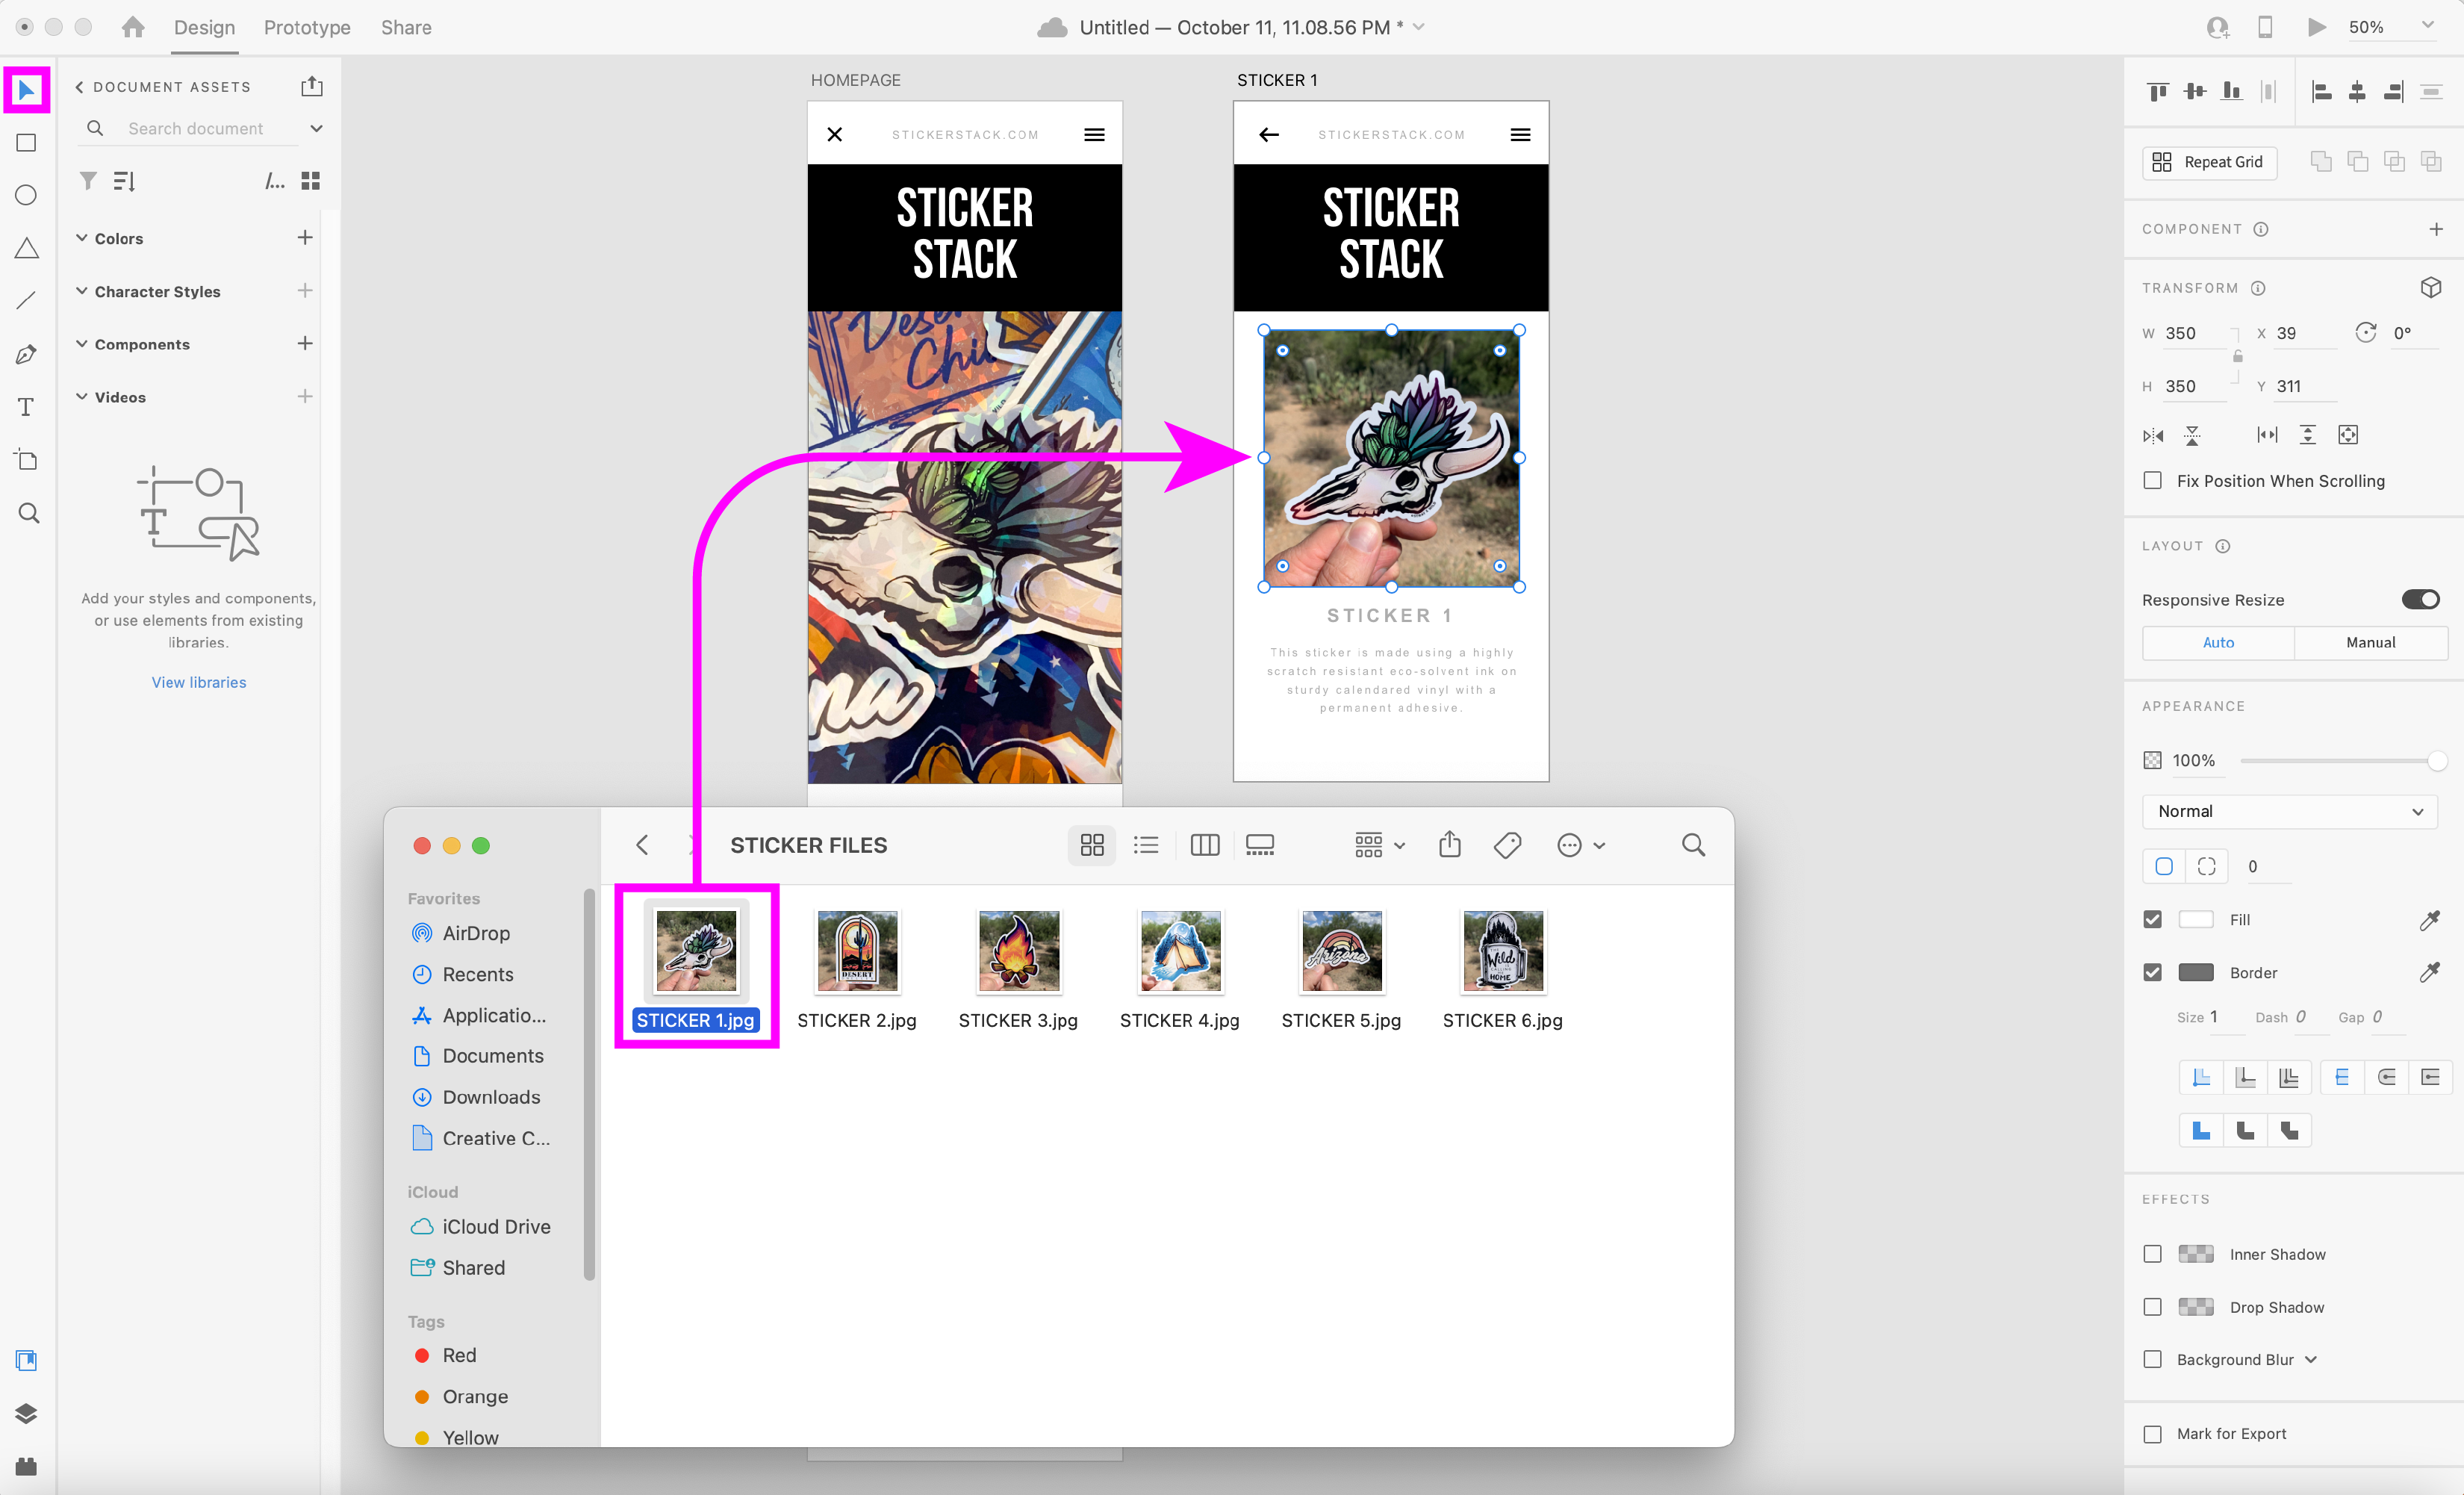
Task: Click the Desktop Preview play button
Action: (x=2316, y=27)
